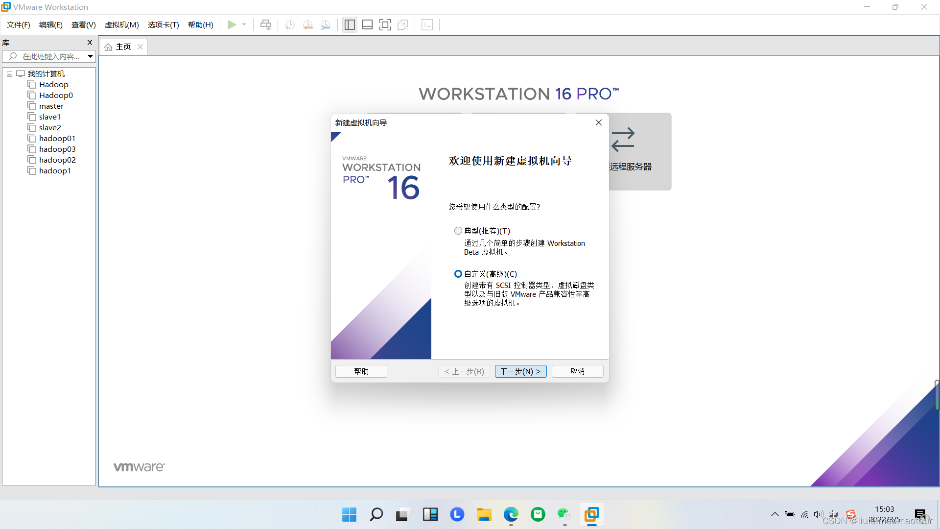Open the taskbar search icon

click(376, 514)
